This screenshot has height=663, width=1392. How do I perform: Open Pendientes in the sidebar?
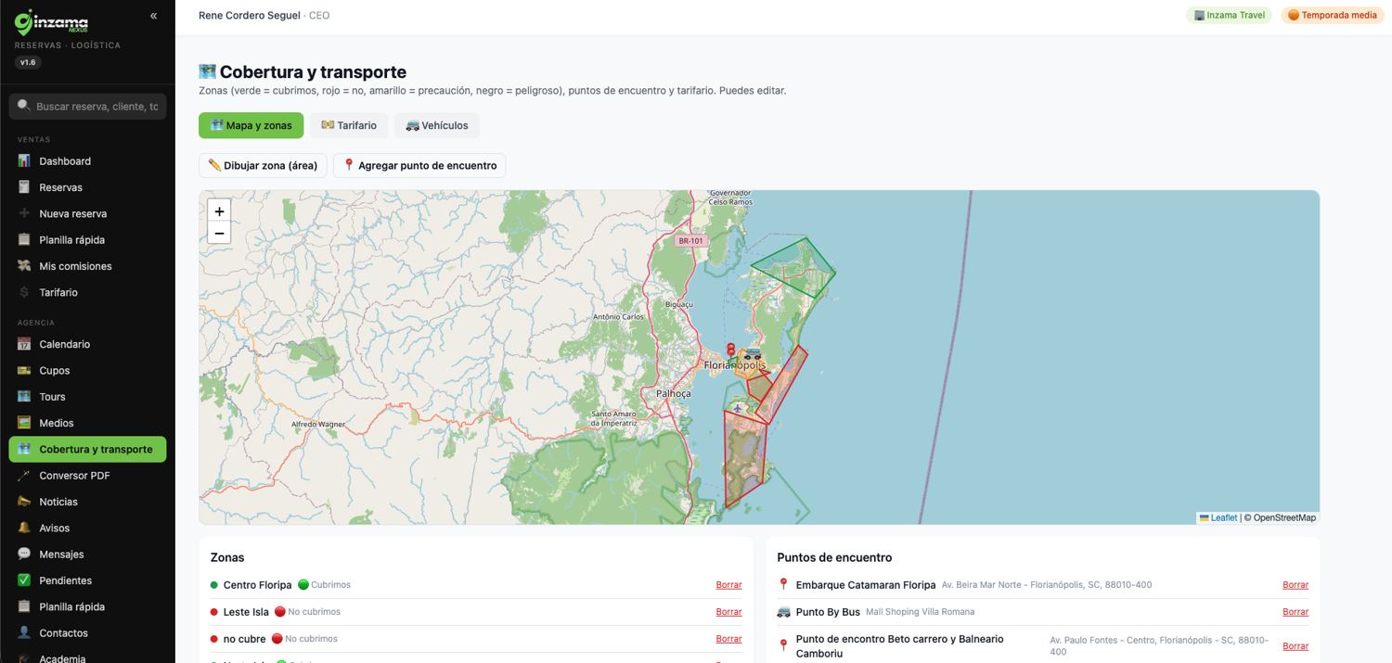click(87, 580)
